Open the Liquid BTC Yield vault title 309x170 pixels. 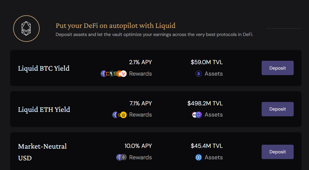coord(44,68)
